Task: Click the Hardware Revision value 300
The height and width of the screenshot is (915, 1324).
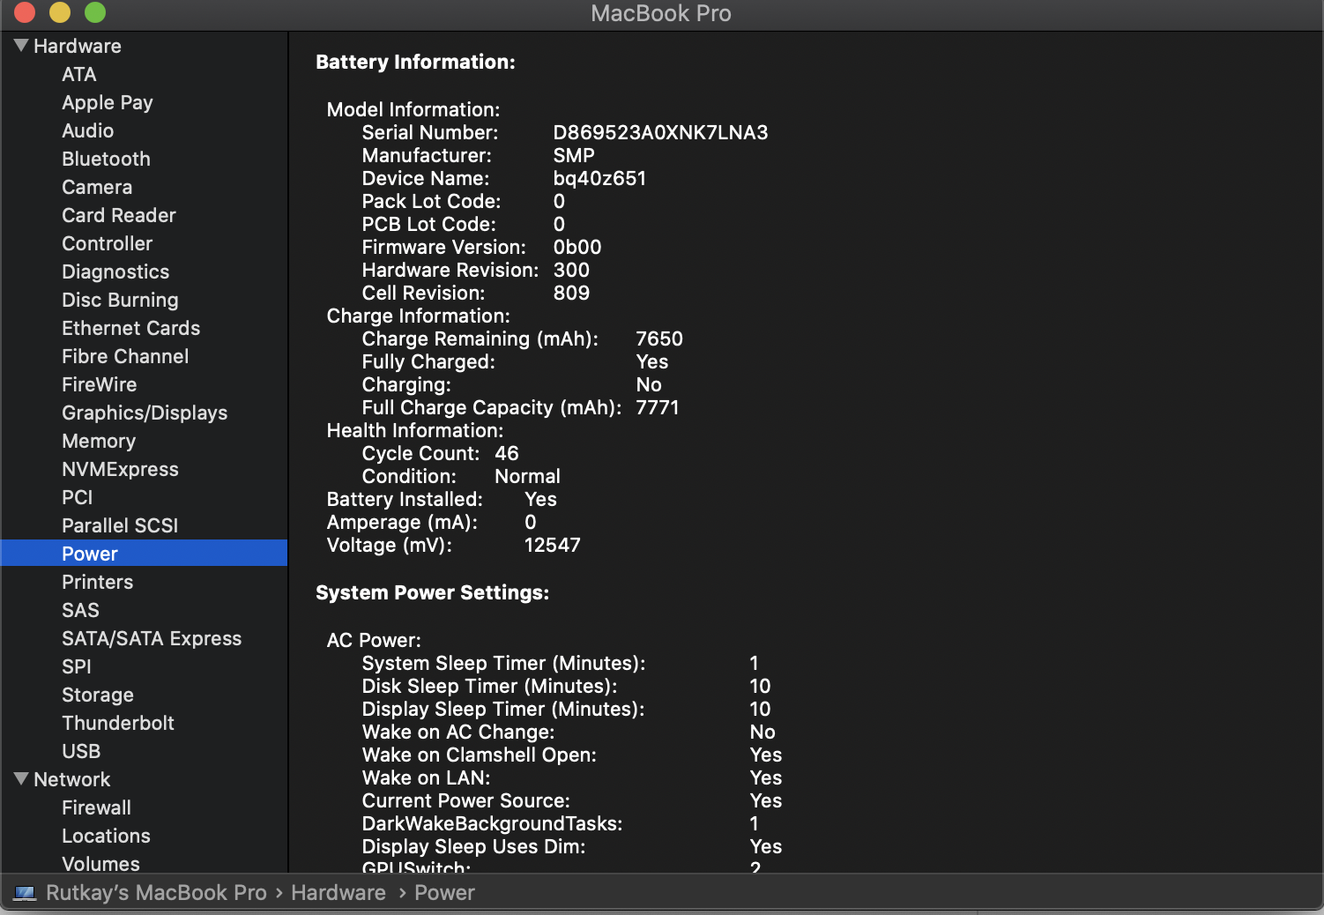Action: pos(571,270)
